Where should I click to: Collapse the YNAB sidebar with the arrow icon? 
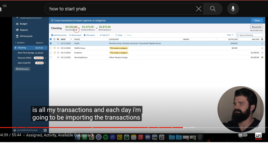[45, 130]
